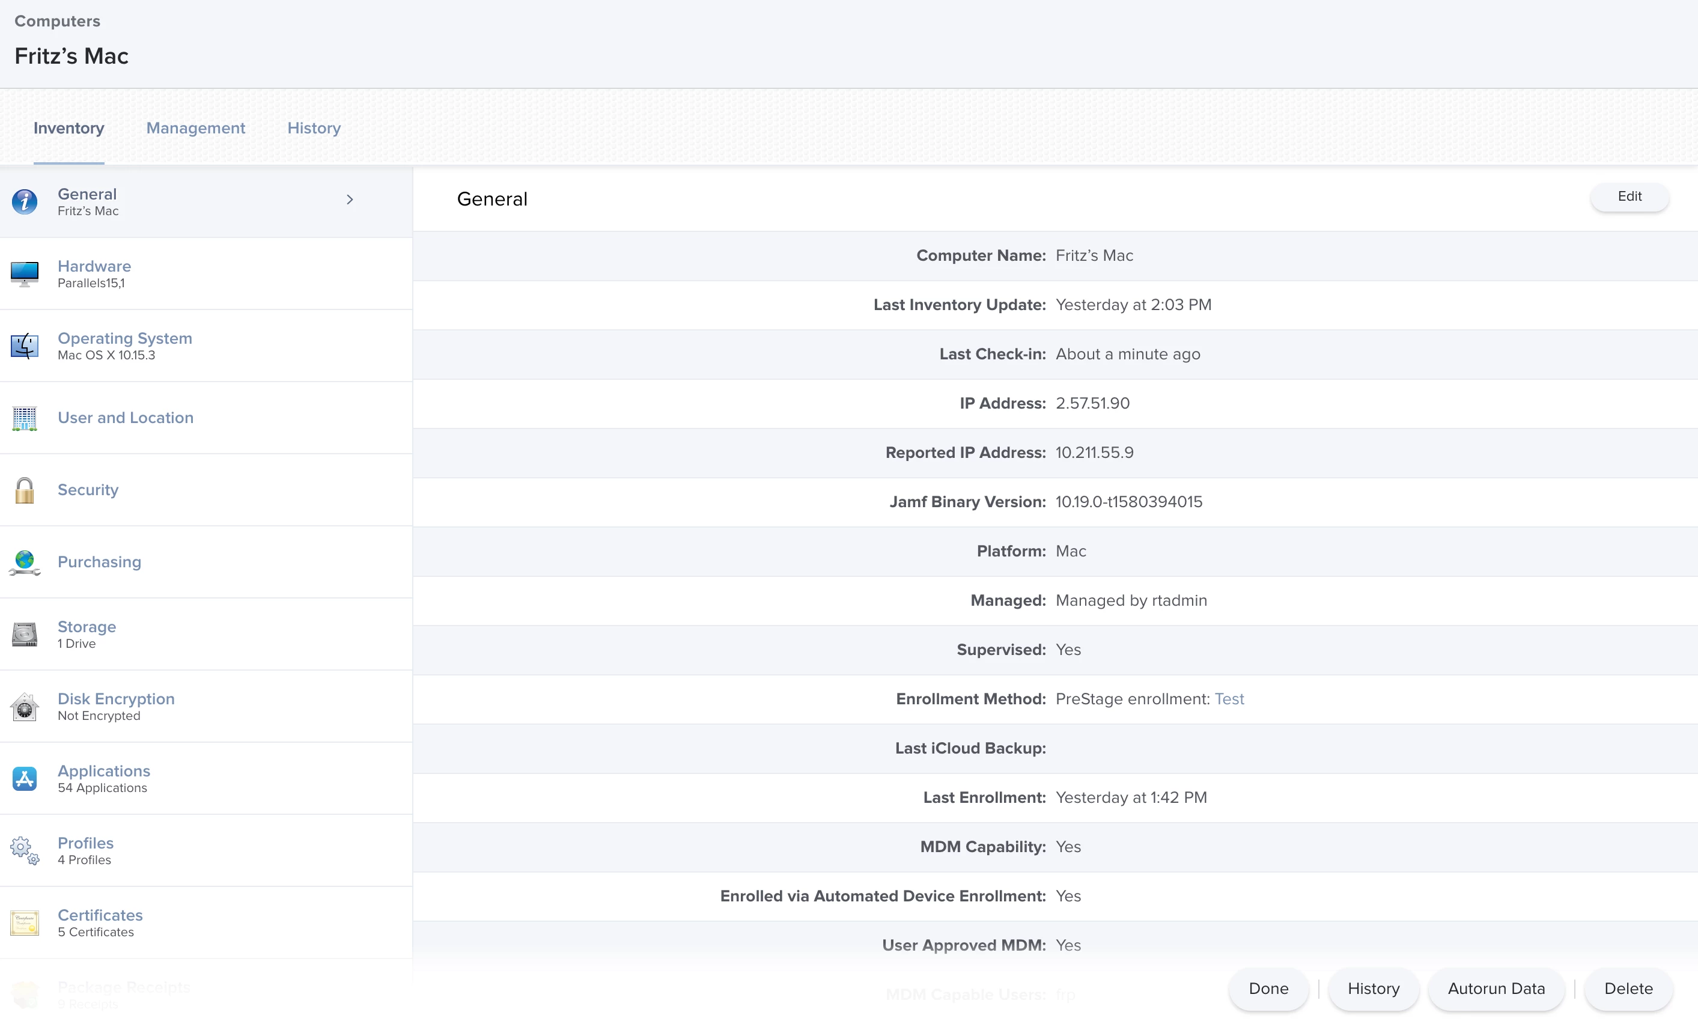
Task: Open Profiles via the gears icon
Action: tap(25, 850)
